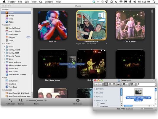The height and width of the screenshot is (119, 158).
Task: Click the Time Machine menu bar icon
Action: (x=103, y=2)
